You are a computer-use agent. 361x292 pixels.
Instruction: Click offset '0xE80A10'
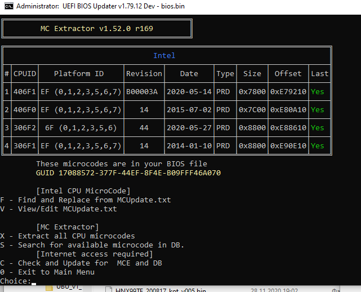[x=288, y=110]
